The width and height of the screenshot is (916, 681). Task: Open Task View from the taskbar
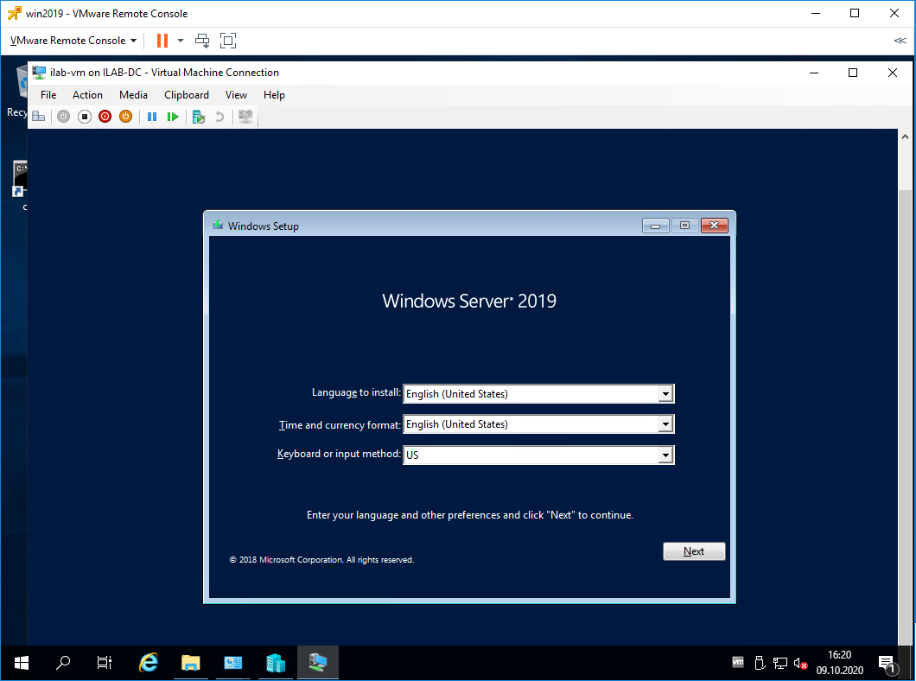[105, 663]
